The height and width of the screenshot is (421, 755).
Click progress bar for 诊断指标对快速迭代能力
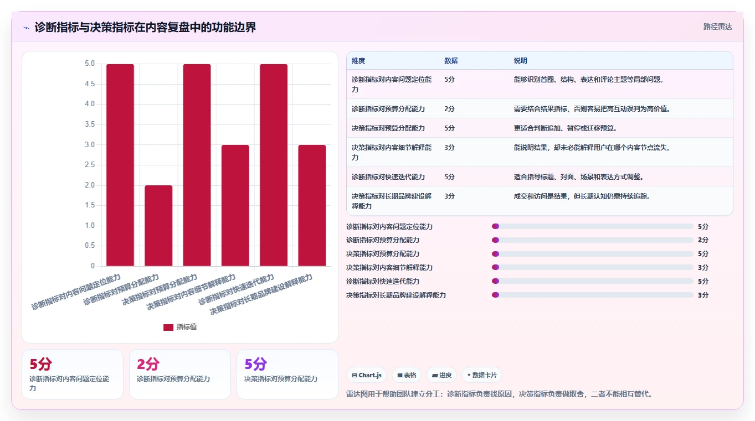coord(593,282)
